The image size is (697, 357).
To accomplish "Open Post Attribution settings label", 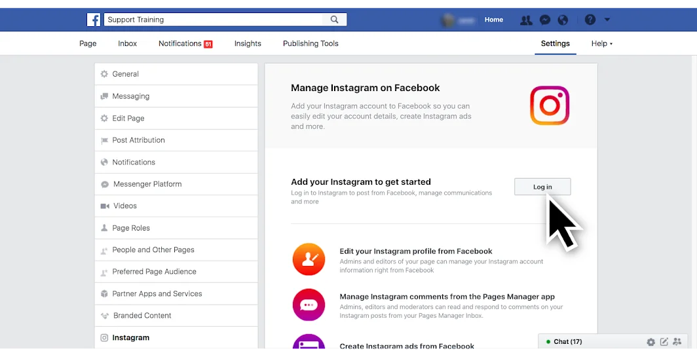I will tap(138, 140).
